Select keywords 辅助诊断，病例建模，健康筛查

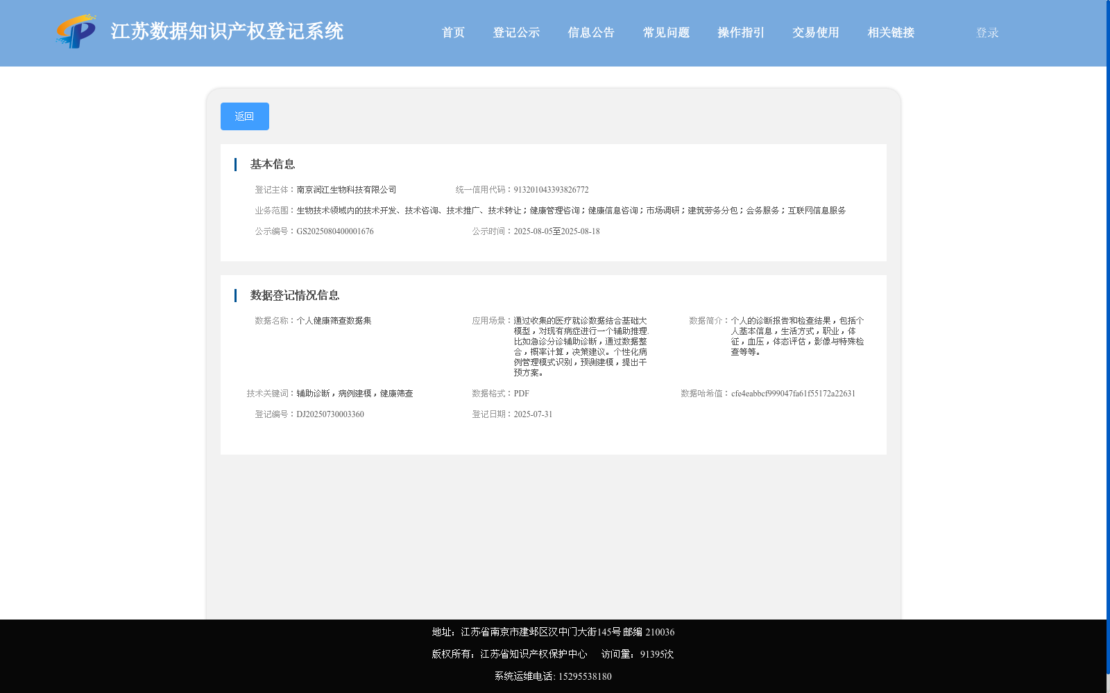(x=355, y=394)
